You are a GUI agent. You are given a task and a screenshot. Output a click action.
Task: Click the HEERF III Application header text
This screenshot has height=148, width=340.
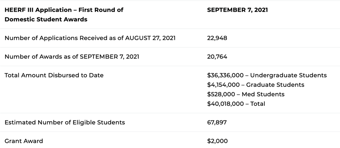click(64, 14)
